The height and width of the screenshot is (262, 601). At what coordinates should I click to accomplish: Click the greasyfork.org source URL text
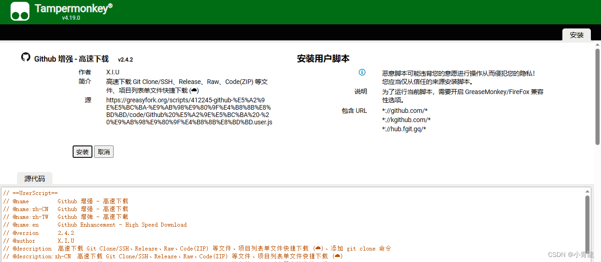189,111
